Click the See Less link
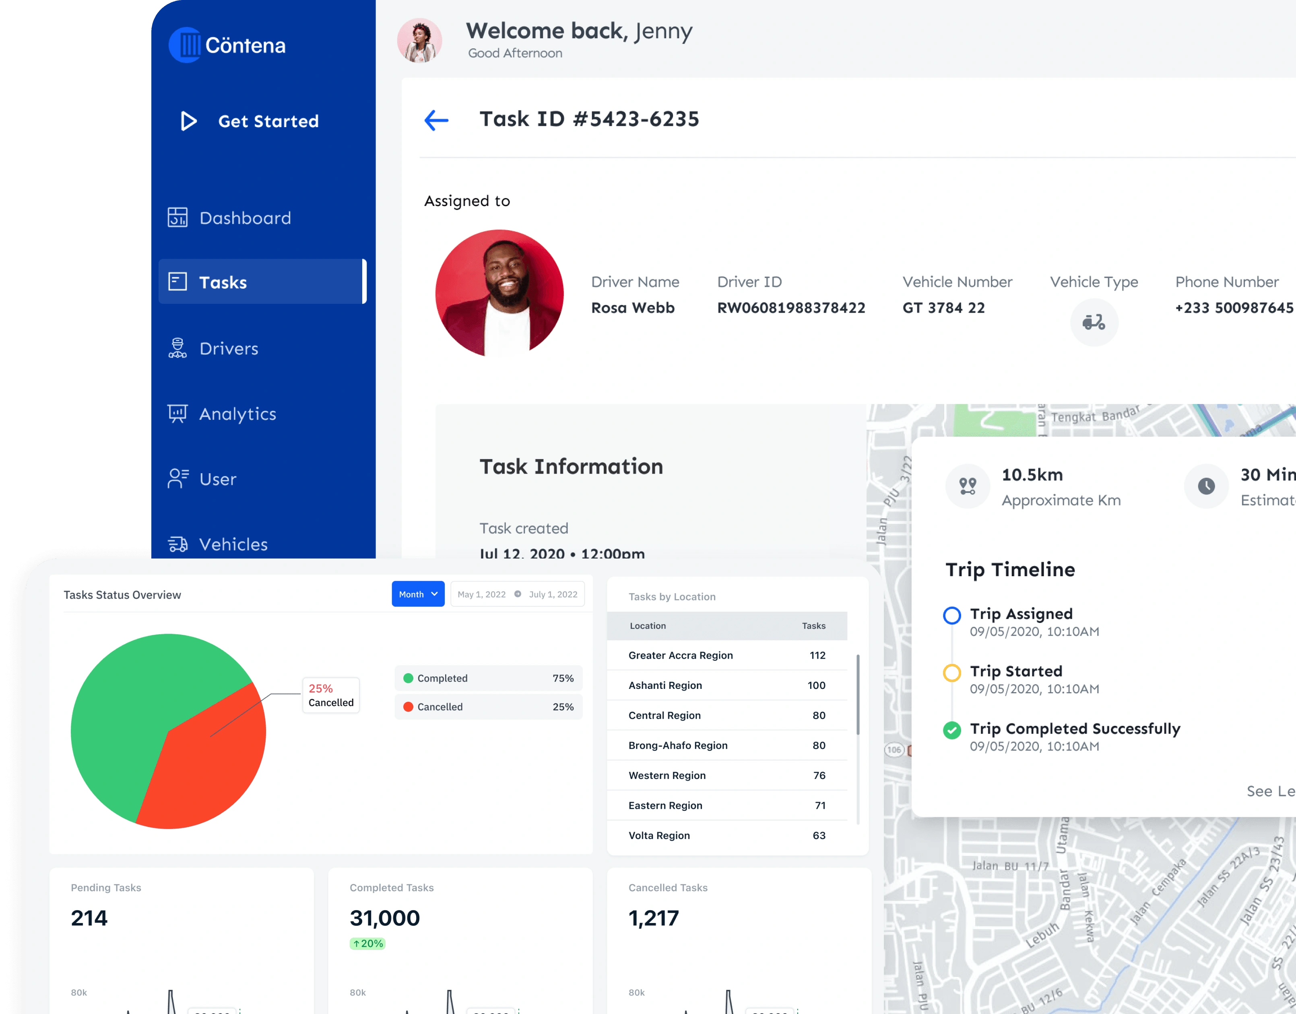This screenshot has height=1014, width=1296. pyautogui.click(x=1271, y=791)
